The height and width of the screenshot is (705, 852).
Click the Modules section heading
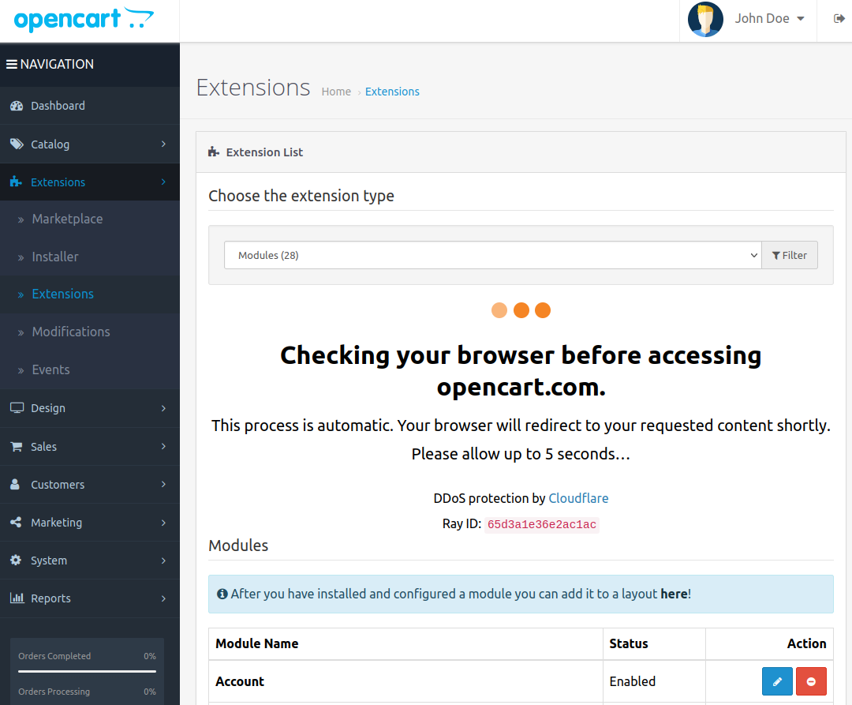click(x=238, y=546)
